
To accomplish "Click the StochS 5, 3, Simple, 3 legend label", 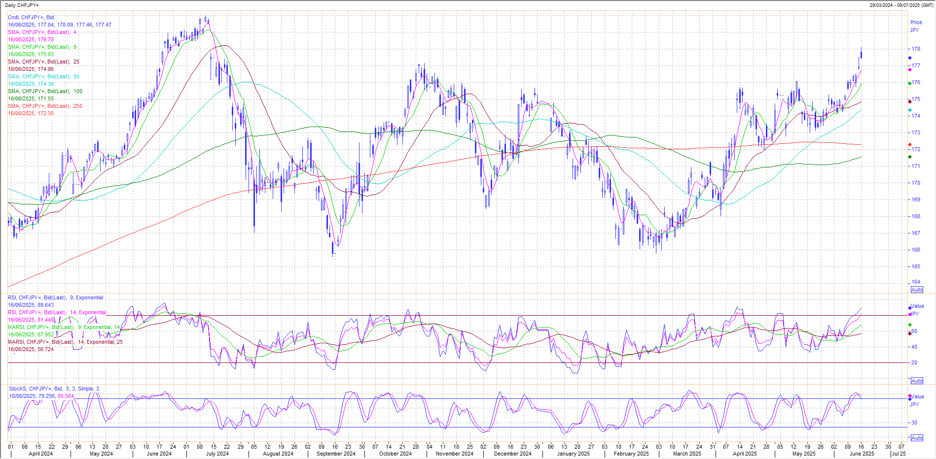I will pyautogui.click(x=54, y=389).
